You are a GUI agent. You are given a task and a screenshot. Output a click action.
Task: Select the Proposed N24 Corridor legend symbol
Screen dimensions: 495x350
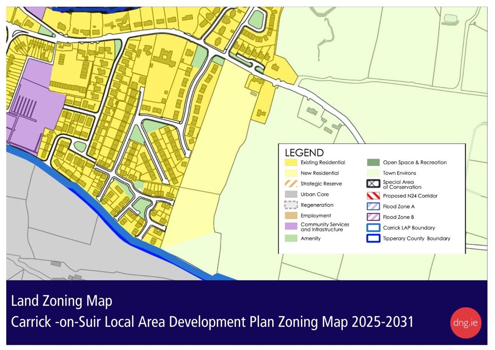pyautogui.click(x=373, y=196)
